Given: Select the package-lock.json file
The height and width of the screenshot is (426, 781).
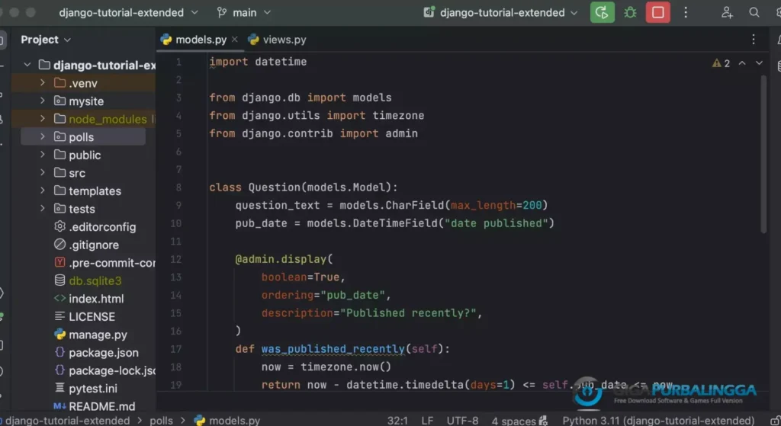Looking at the screenshot, I should click(x=104, y=370).
